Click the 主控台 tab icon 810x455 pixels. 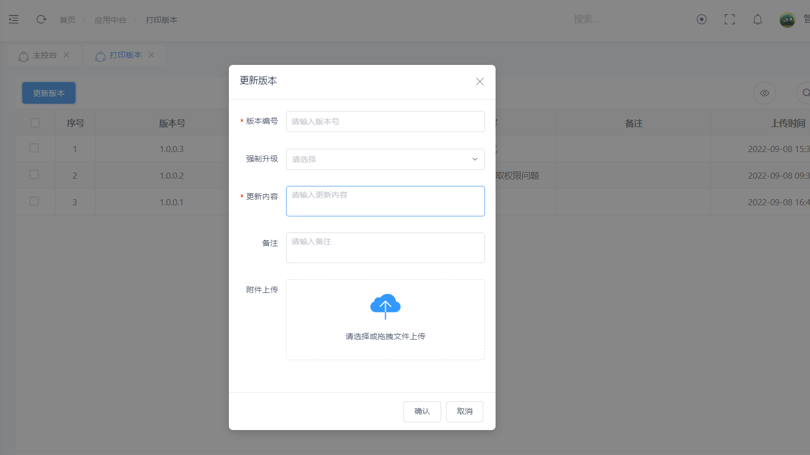pos(23,56)
